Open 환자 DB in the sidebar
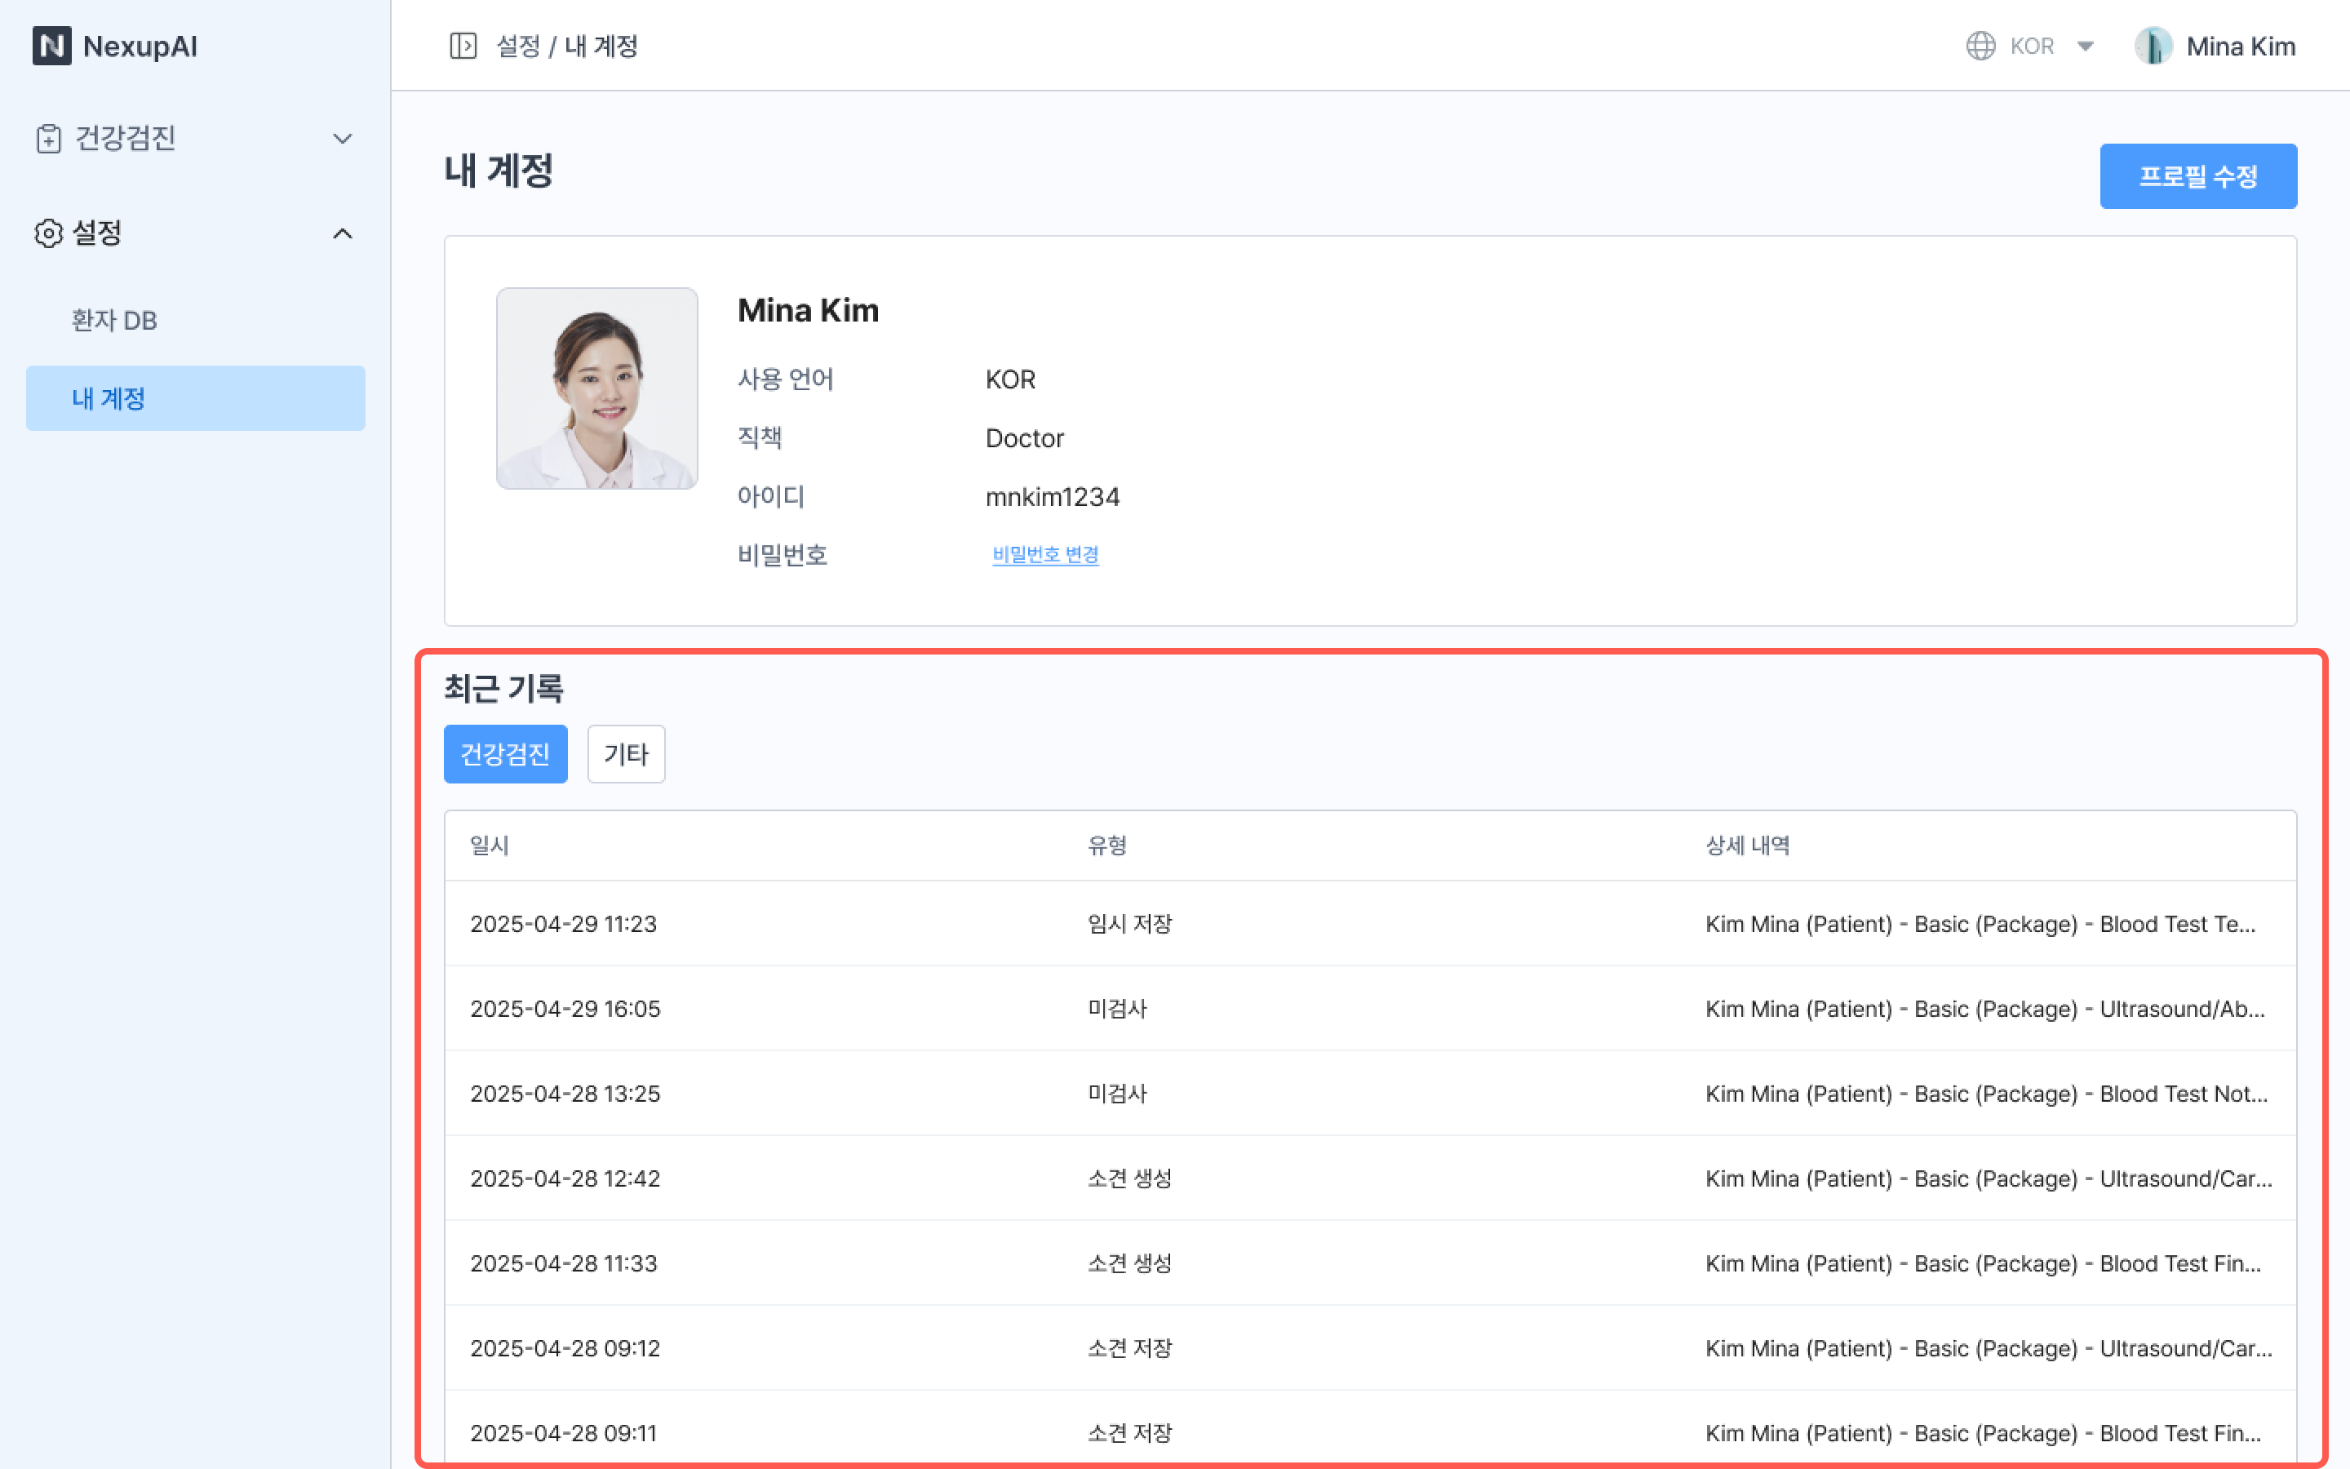The height and width of the screenshot is (1469, 2350). (113, 321)
